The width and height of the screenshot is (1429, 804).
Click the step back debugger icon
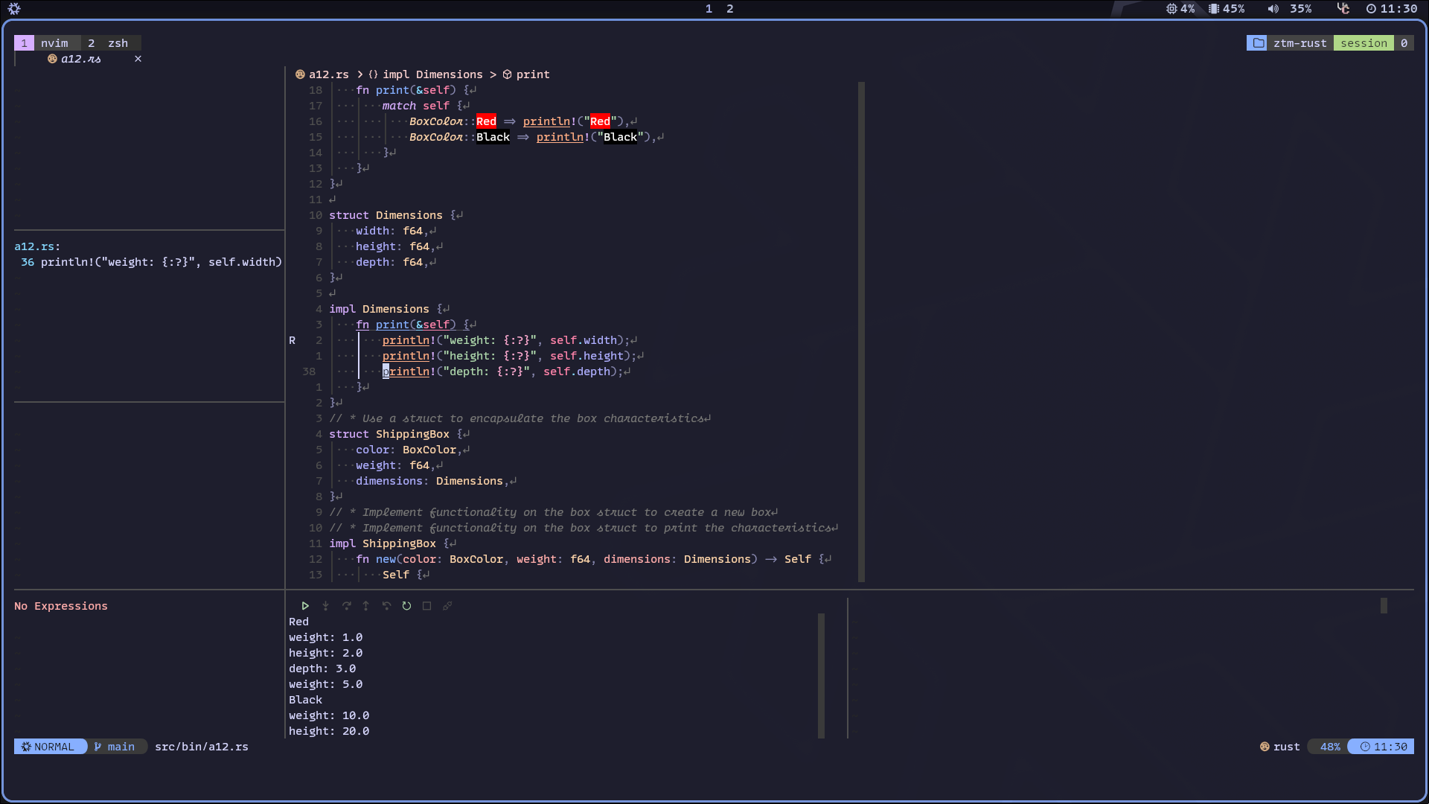pos(386,606)
